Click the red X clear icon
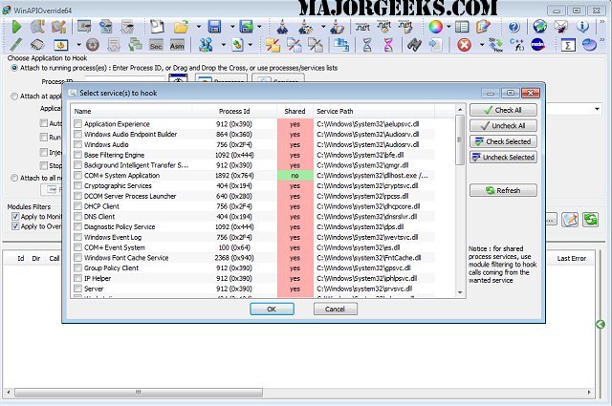Viewport: 612px width, 406px height. [x=464, y=45]
